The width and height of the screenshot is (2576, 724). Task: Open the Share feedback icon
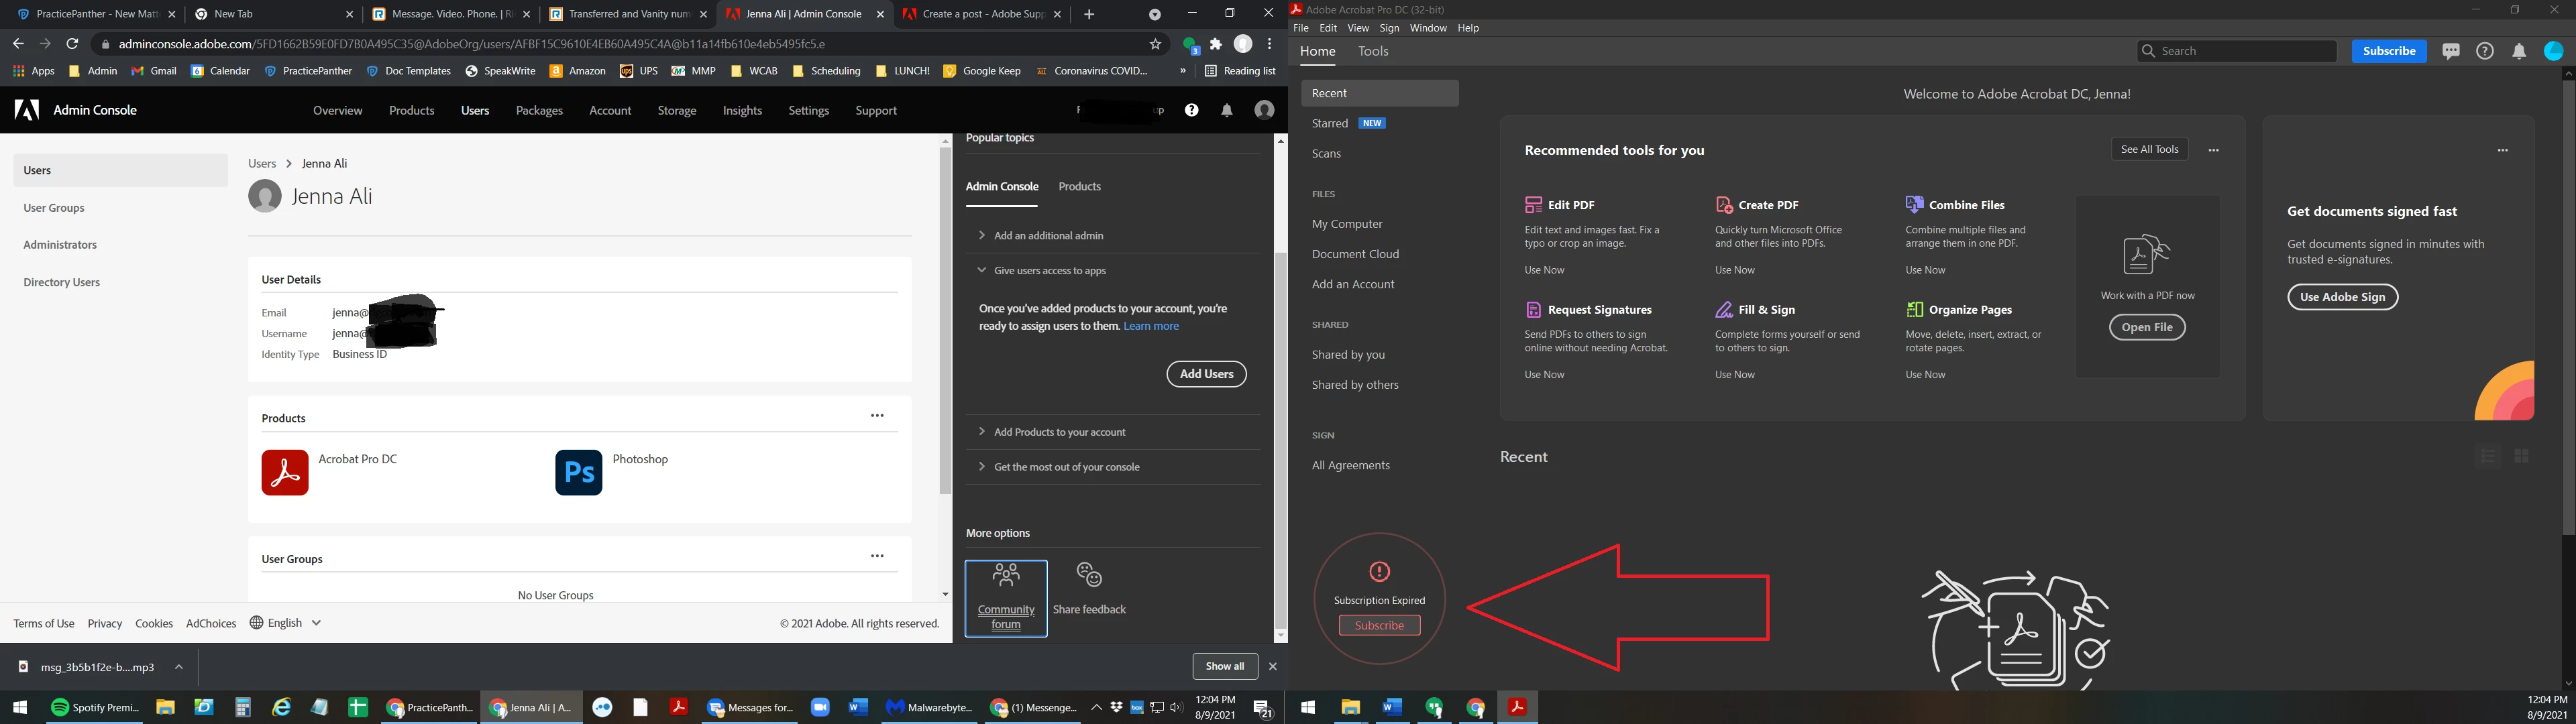click(1089, 575)
